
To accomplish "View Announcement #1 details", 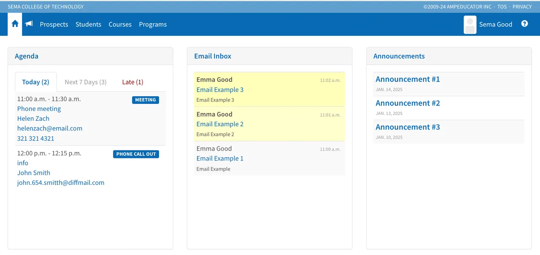I will click(408, 79).
